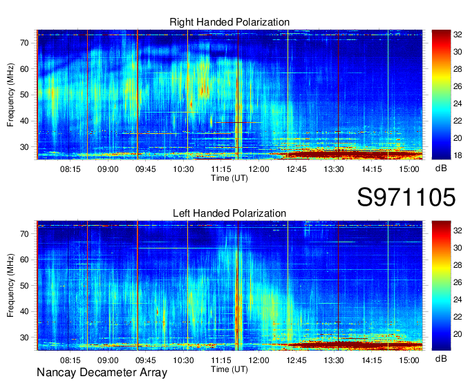Viewport: 470px width, 381px height.
Task: Click the 15:00 time tick under Right Handed plot
Action: 409,169
